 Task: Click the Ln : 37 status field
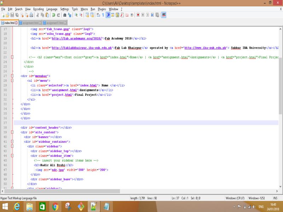tap(175, 198)
